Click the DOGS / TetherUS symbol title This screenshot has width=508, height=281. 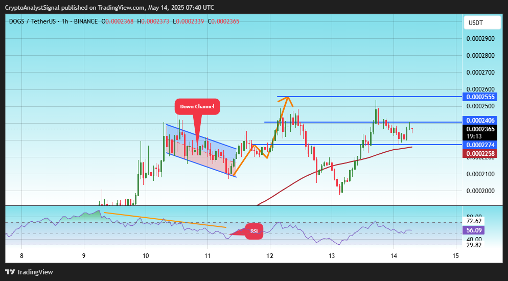[x=32, y=21]
